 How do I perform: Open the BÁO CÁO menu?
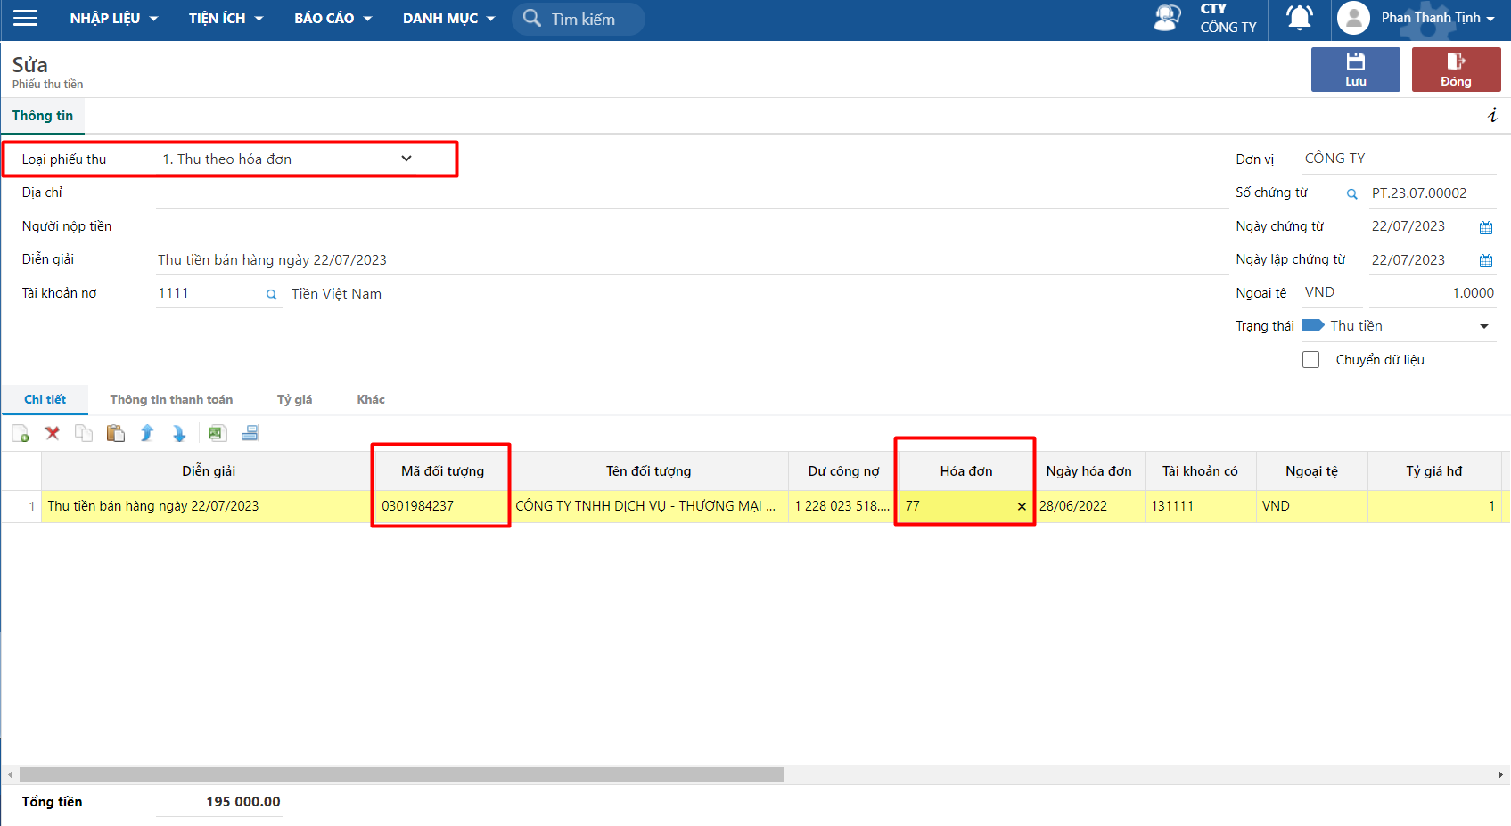pyautogui.click(x=333, y=18)
